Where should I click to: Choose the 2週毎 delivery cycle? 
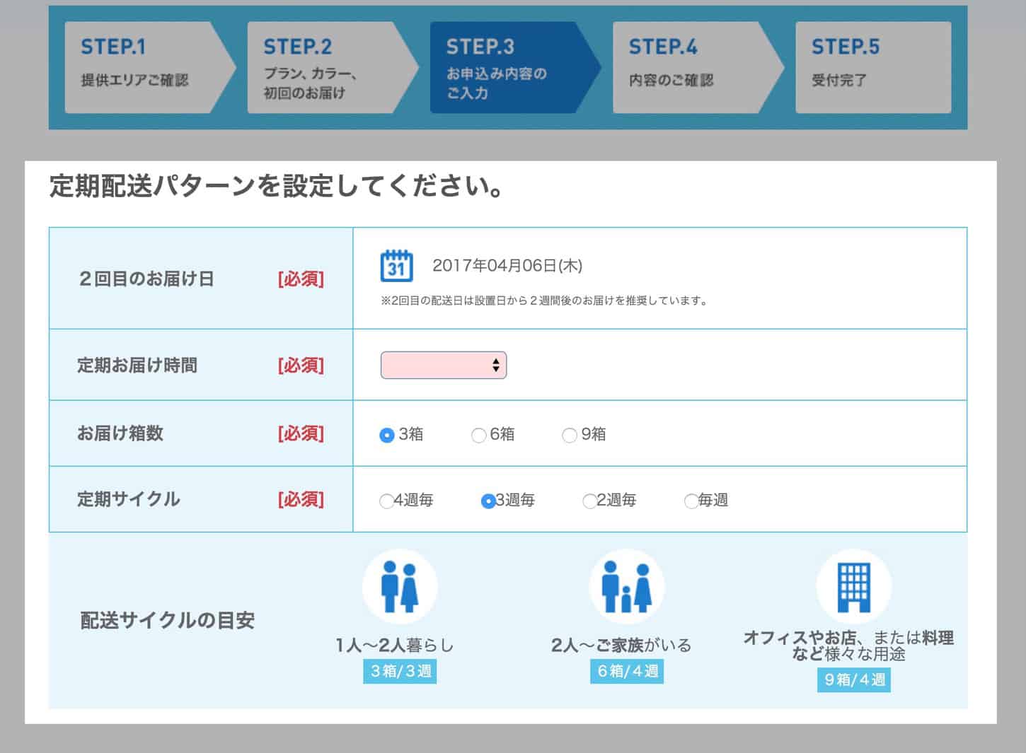click(x=589, y=501)
